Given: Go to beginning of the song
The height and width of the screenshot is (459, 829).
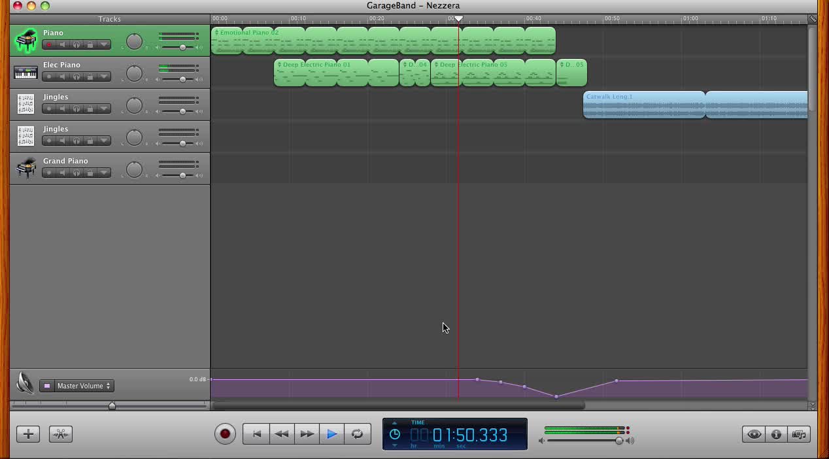Looking at the screenshot, I should coord(256,434).
